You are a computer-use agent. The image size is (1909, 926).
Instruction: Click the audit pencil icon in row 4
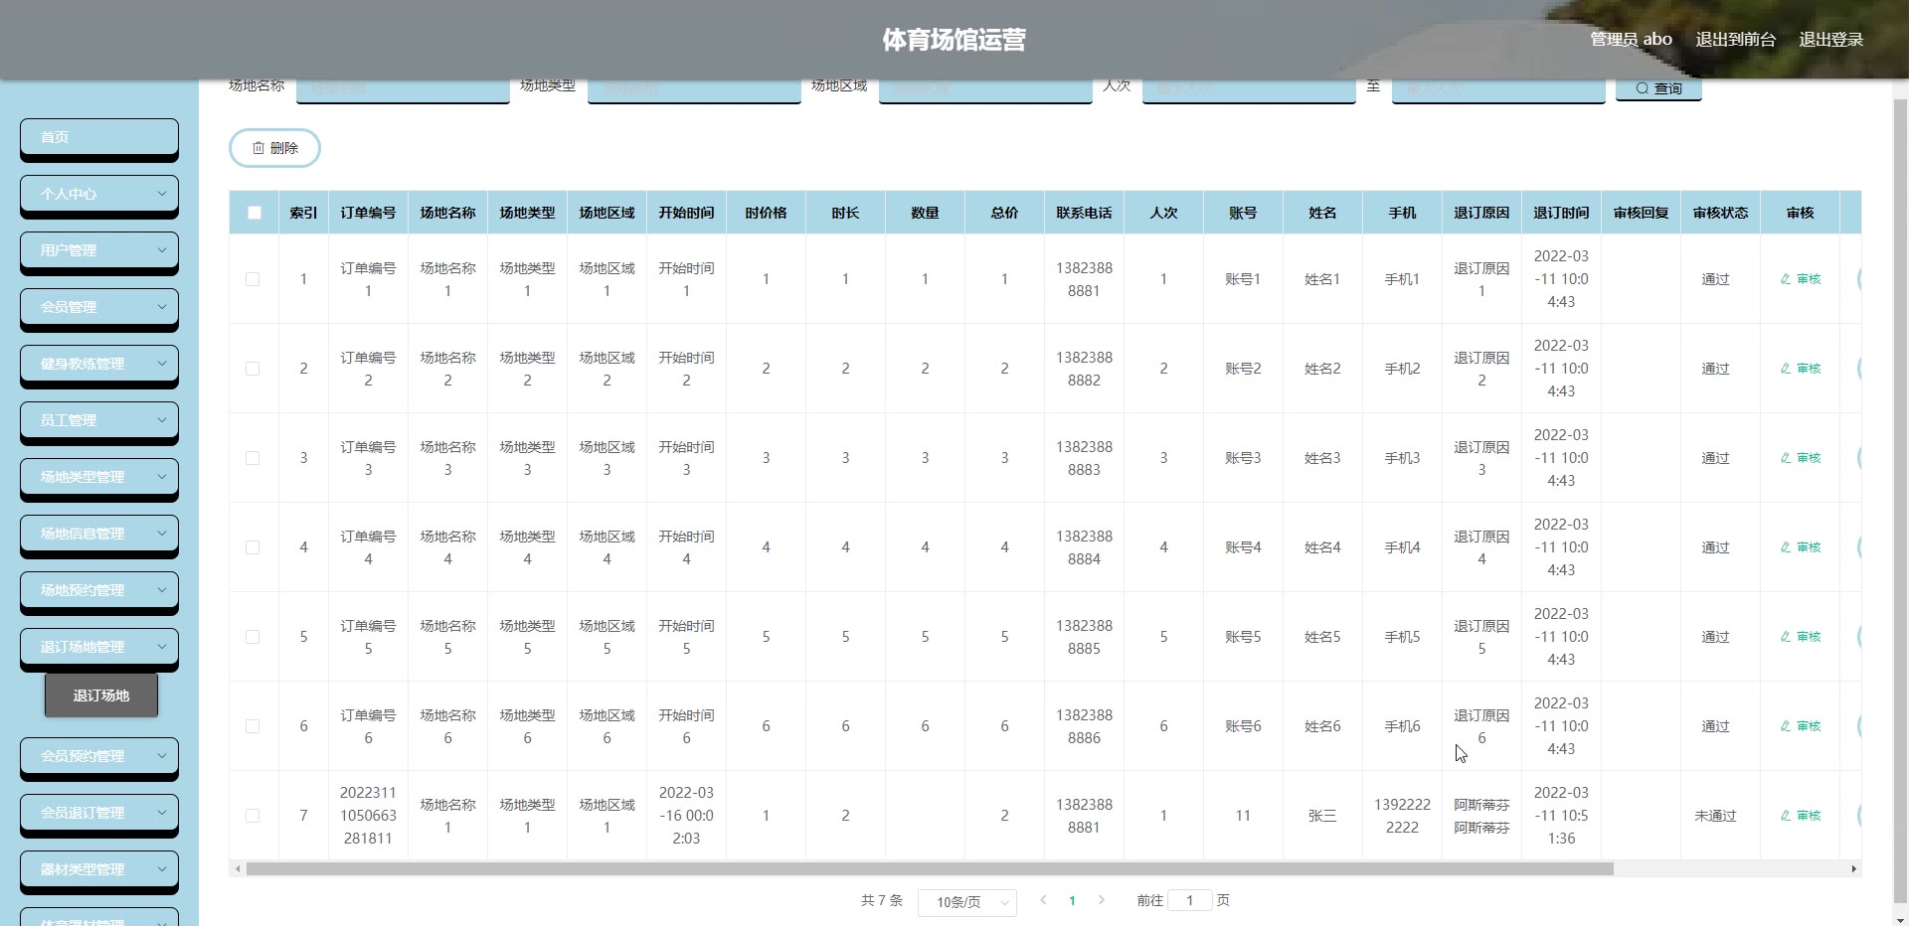1786,547
